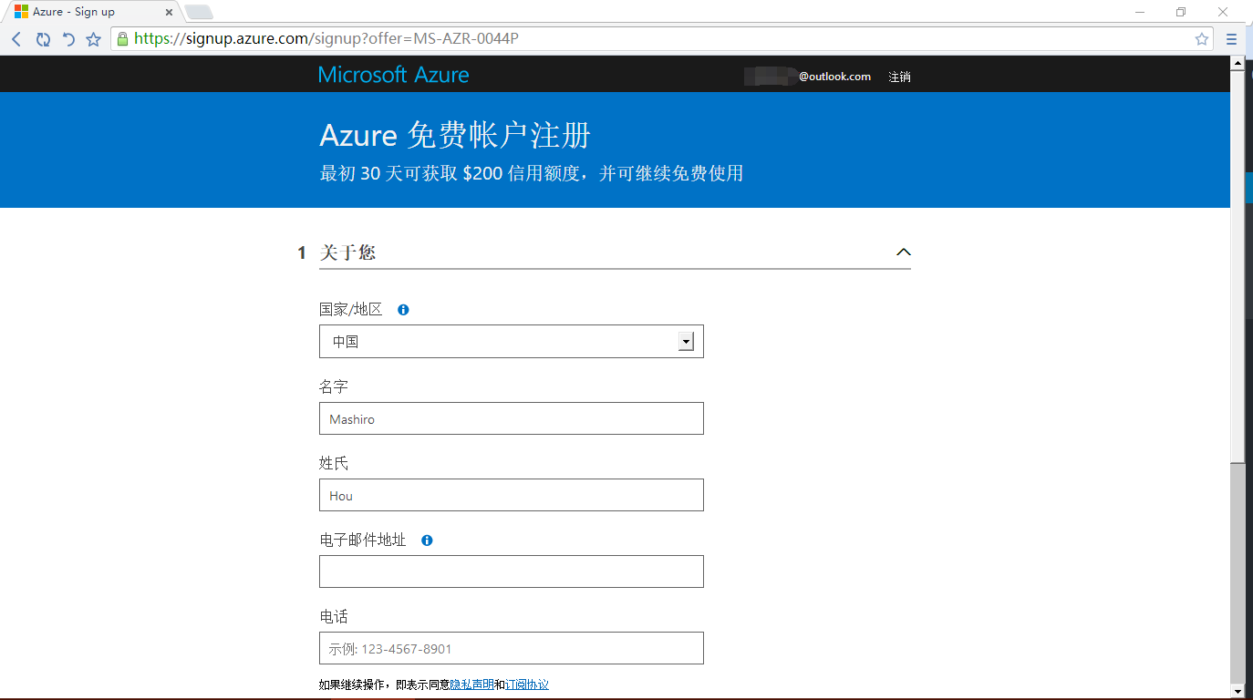1253x700 pixels.
Task: Click the Azure 免费帐户注册 heading
Action: click(455, 136)
